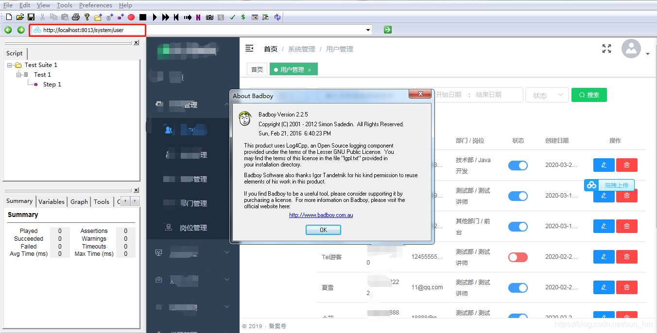Viewport: 657px width, 333px height.
Task: Click the step-forward dotted arrow icon
Action: tap(188, 17)
